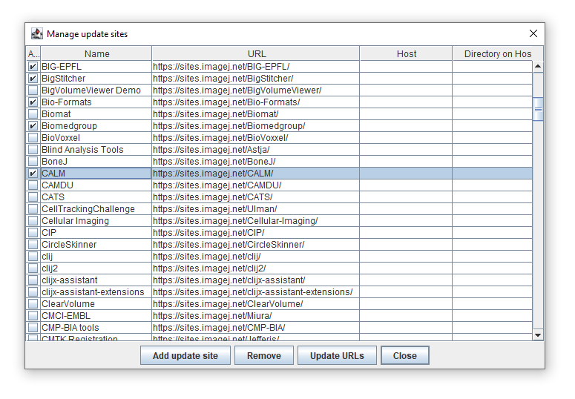
Task: Enable the clij update site checkbox
Action: (x=33, y=257)
